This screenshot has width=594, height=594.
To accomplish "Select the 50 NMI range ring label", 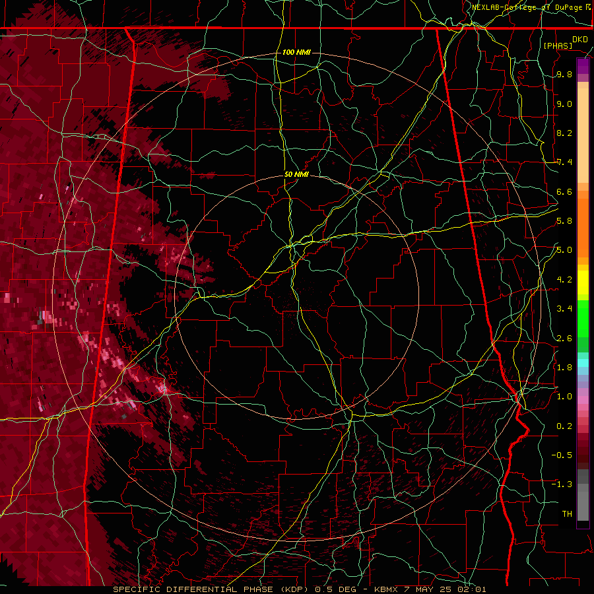I will 296,174.
